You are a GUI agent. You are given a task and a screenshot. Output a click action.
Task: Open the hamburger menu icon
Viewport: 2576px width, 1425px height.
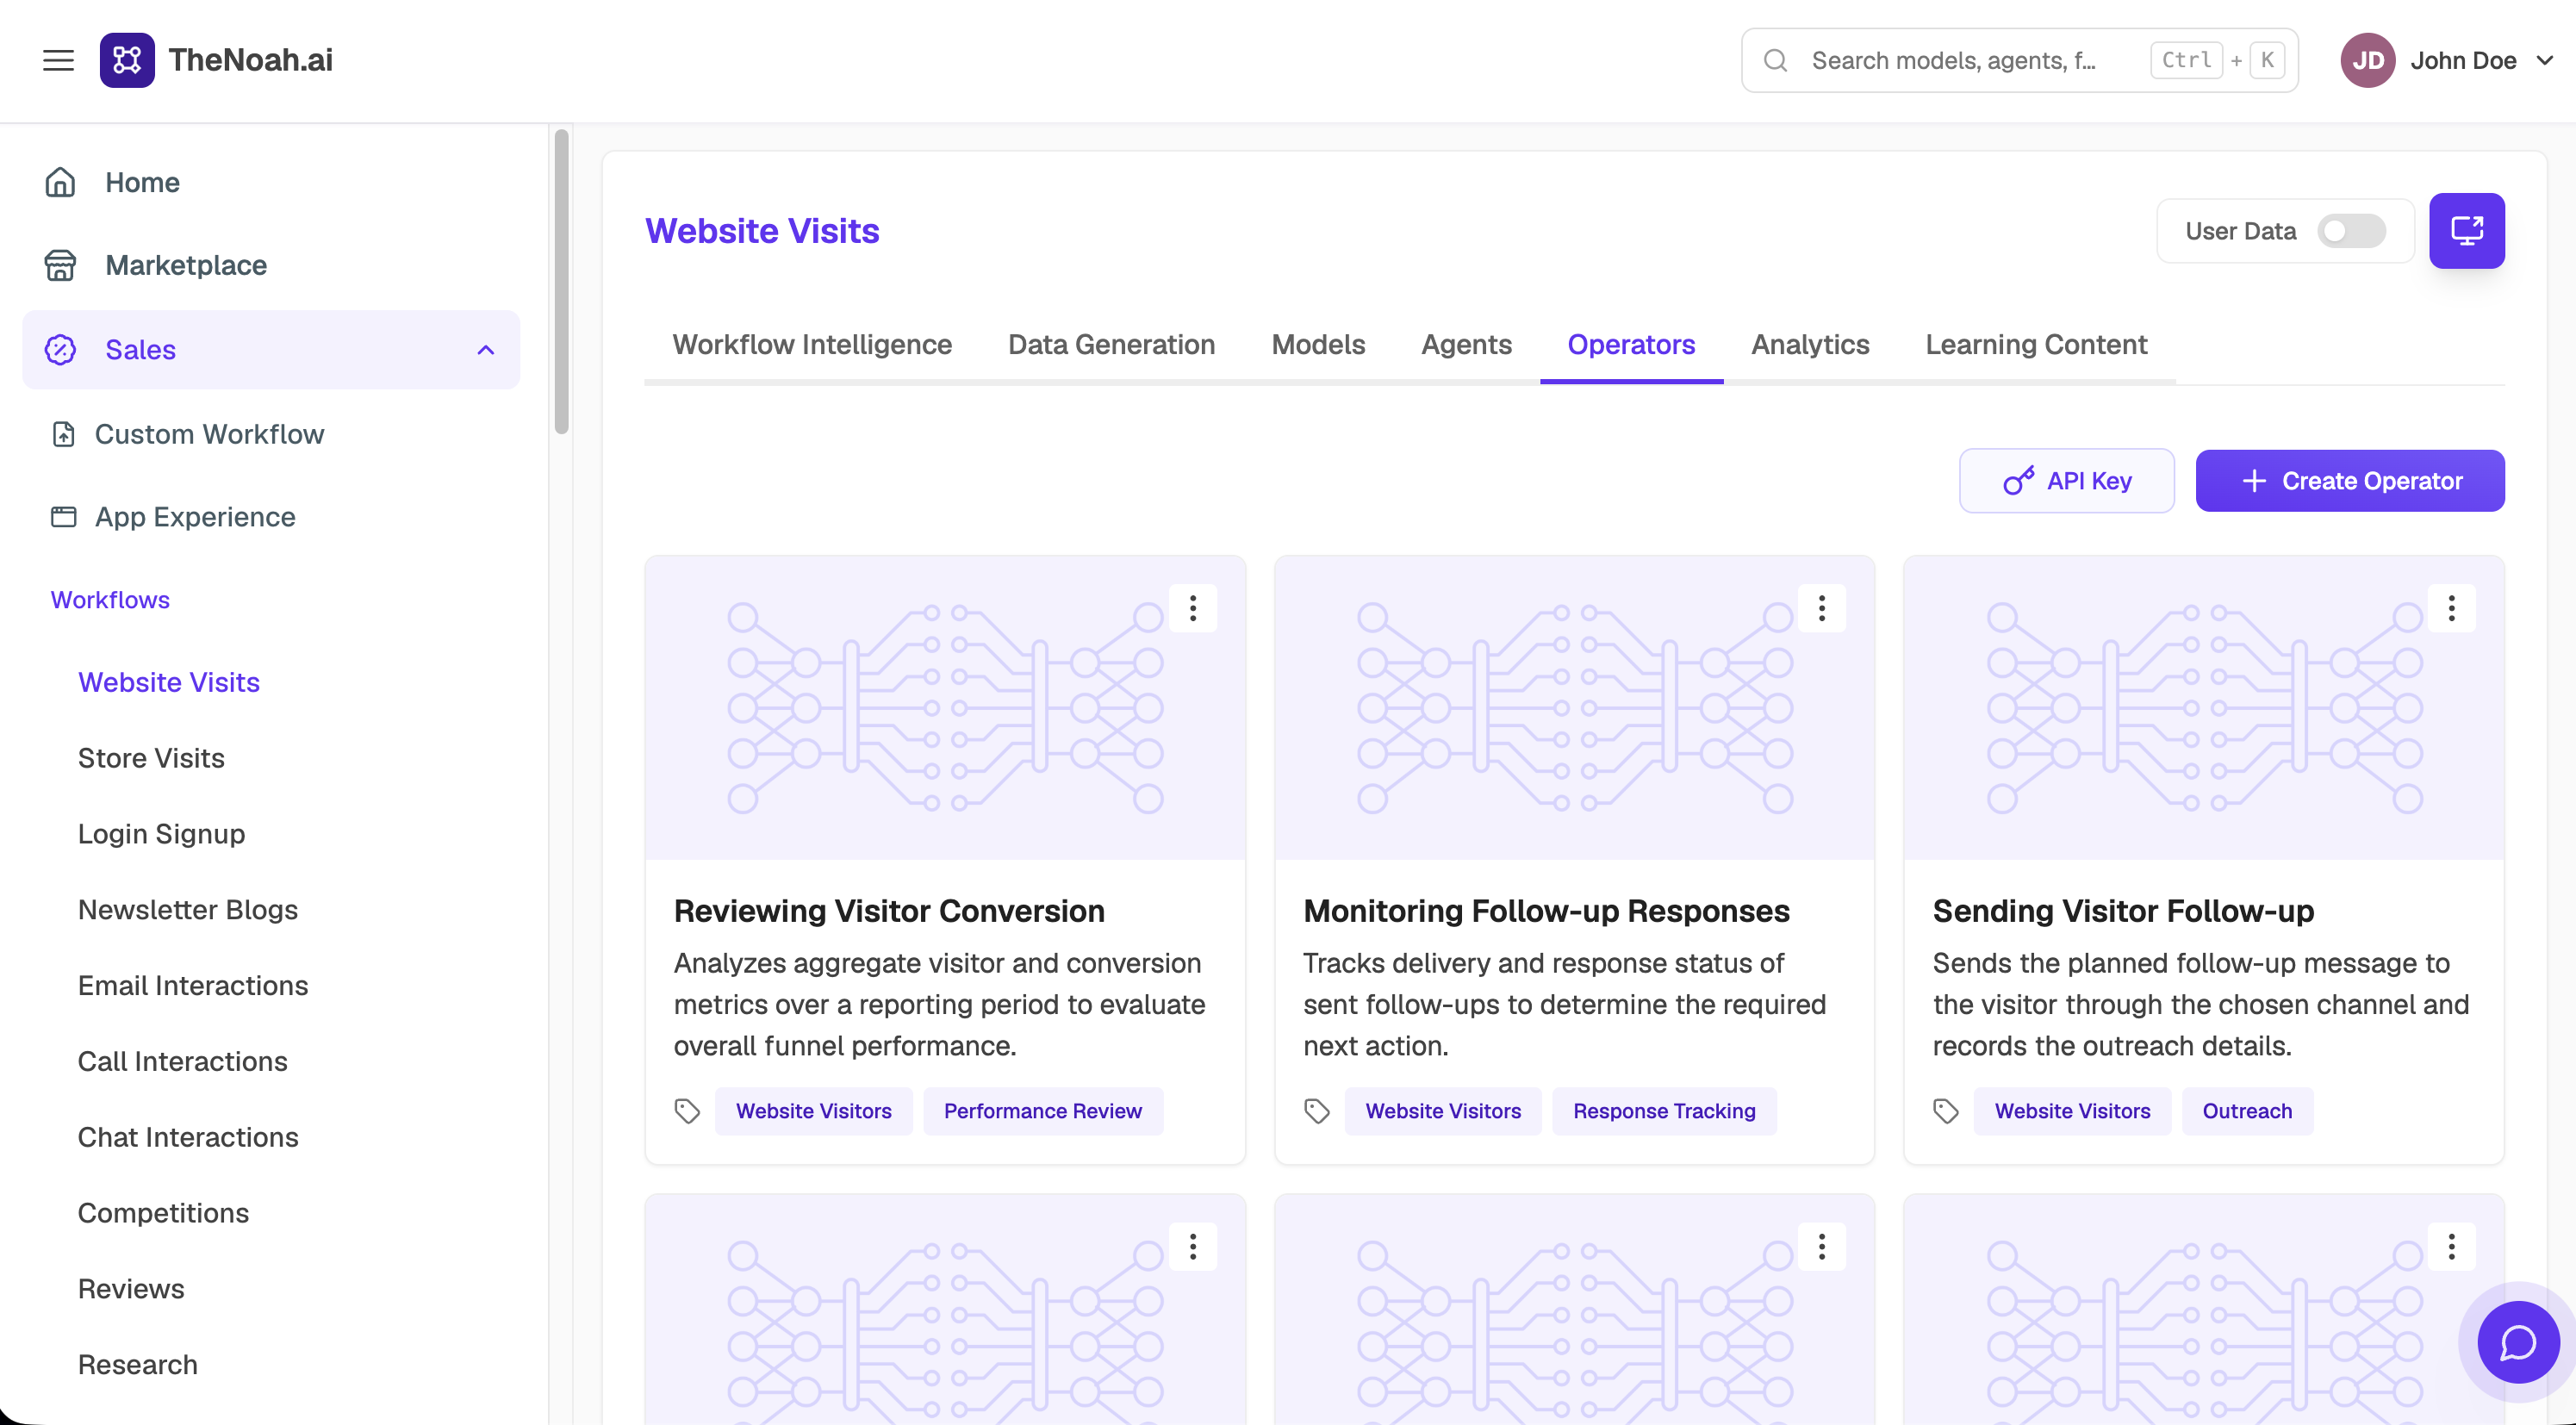pyautogui.click(x=59, y=61)
